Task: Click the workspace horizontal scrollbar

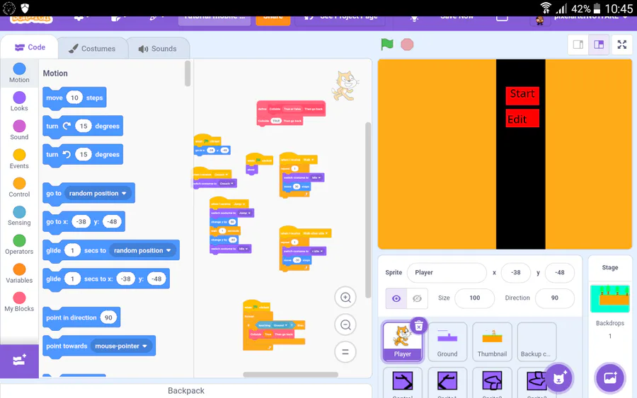Action: [290, 375]
